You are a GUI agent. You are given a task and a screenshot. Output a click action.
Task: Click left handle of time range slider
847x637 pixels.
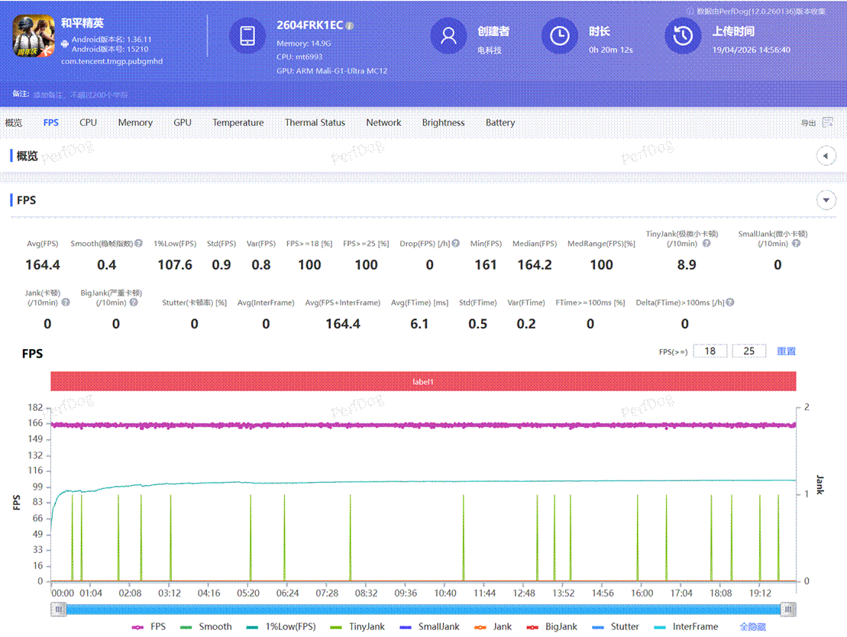pyautogui.click(x=57, y=609)
